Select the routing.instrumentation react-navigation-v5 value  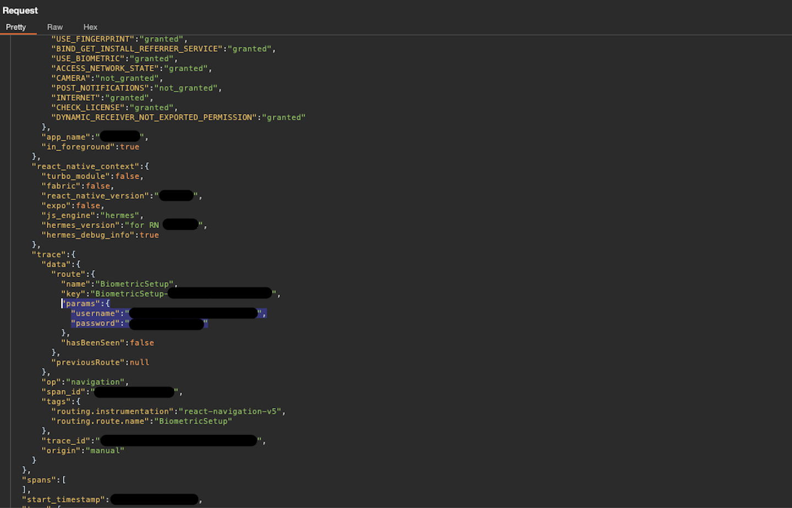[x=231, y=411]
